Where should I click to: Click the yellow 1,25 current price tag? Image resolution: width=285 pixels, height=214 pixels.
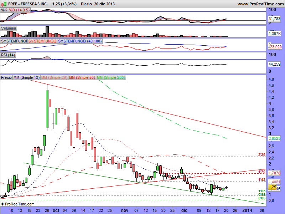[272, 187]
